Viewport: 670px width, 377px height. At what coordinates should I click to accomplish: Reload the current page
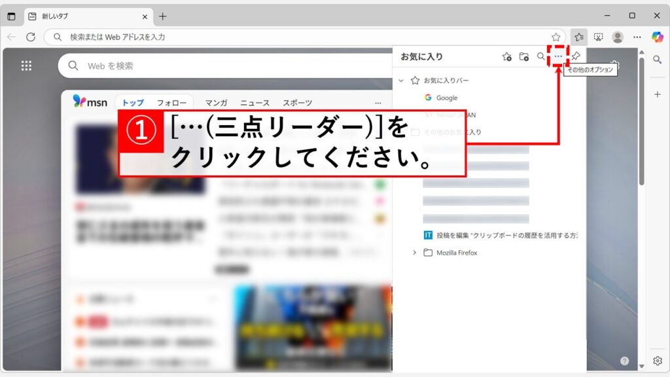pos(31,37)
